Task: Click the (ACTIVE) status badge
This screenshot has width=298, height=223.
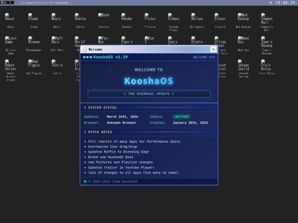Action: (x=182, y=117)
